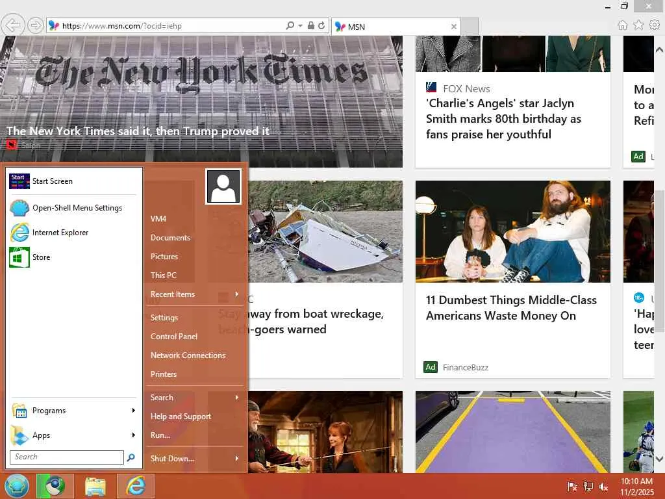
Task: Click the Home icon in IE toolbar
Action: tap(623, 25)
